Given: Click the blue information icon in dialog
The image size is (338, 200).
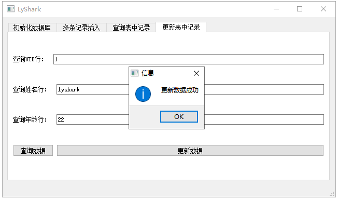Looking at the screenshot, I should click(143, 94).
